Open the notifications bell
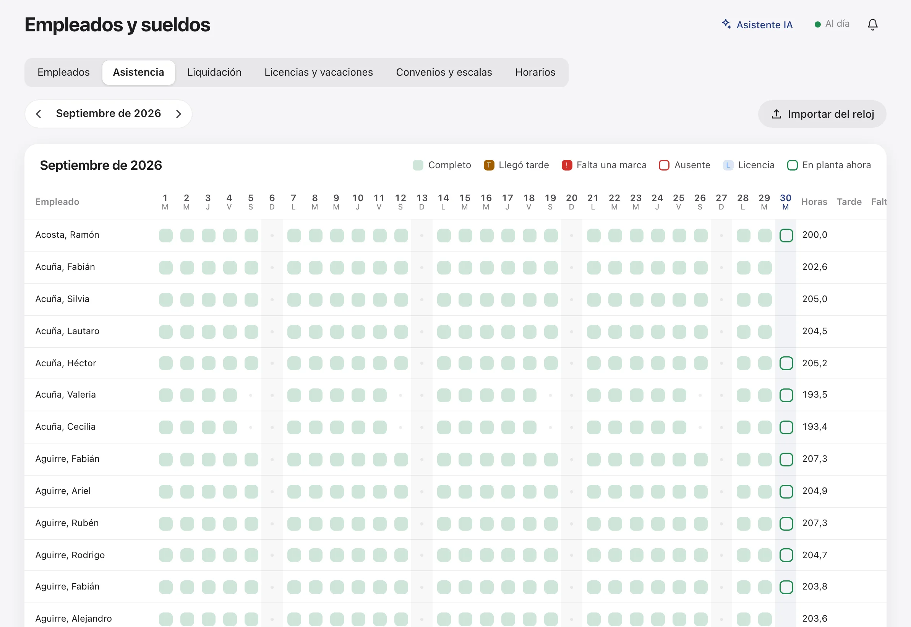 click(x=872, y=25)
